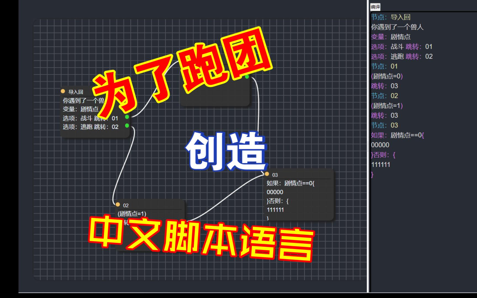Click the green output port on the top node

click(x=247, y=76)
